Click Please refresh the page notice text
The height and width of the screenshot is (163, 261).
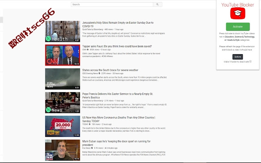[x=237, y=48]
